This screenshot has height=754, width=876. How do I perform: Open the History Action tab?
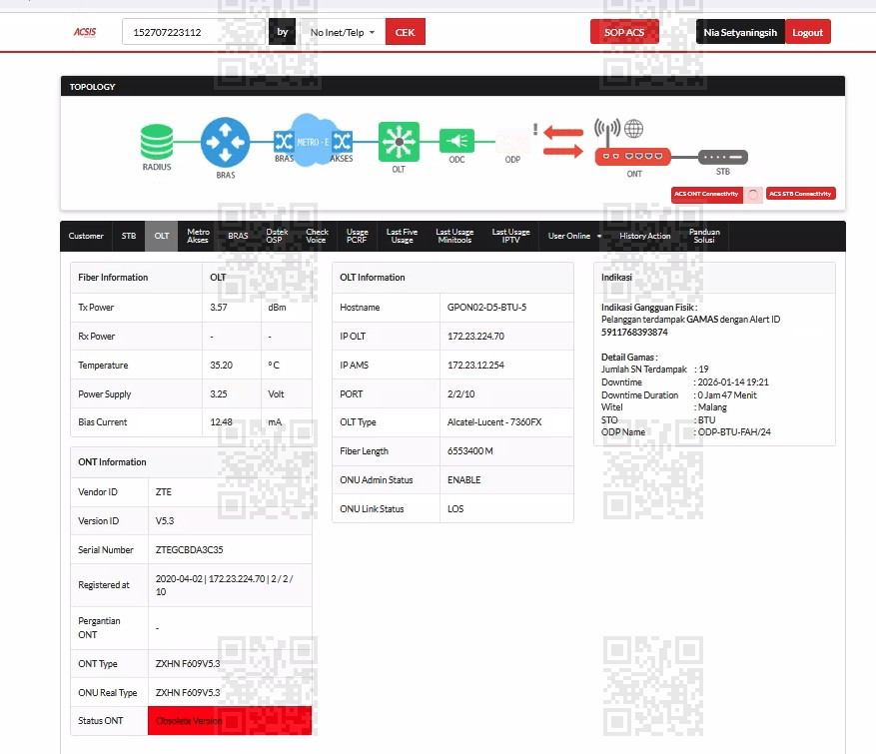(644, 236)
